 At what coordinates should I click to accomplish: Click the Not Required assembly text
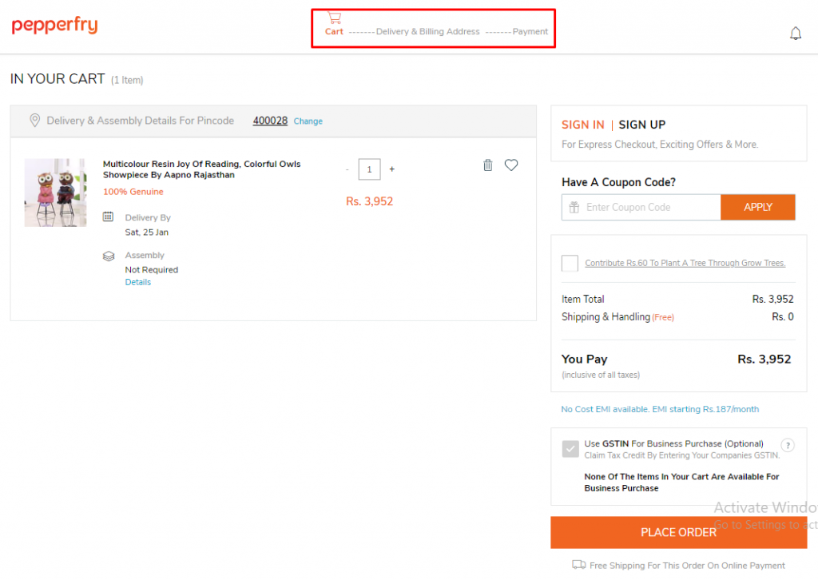(151, 270)
